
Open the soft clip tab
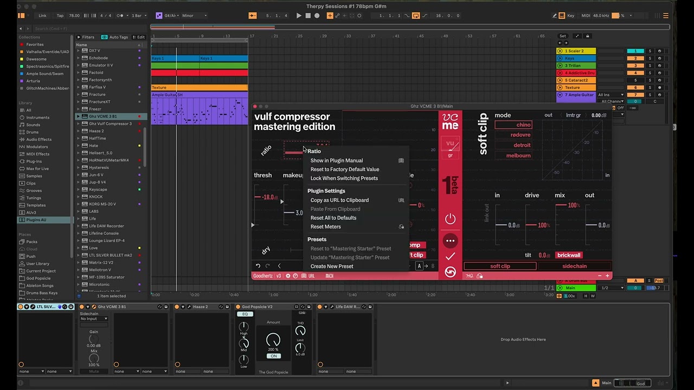click(x=500, y=266)
